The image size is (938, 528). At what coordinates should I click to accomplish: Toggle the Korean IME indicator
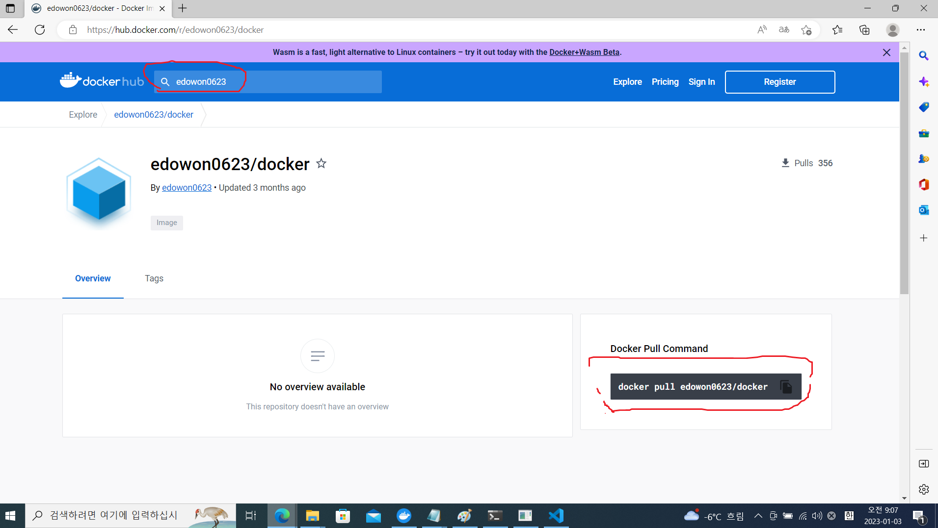849,516
